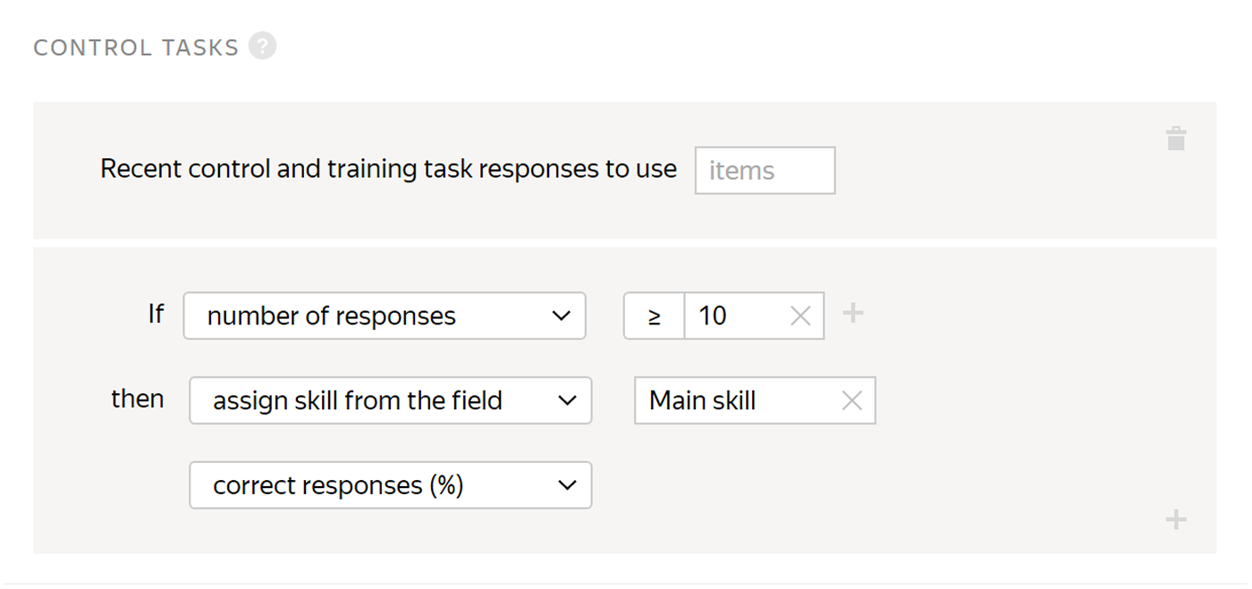Image resolution: width=1252 pixels, height=589 pixels.
Task: Open the Control Tasks help tooltip
Action: (262, 46)
